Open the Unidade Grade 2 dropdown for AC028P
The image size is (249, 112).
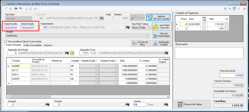point(116,66)
